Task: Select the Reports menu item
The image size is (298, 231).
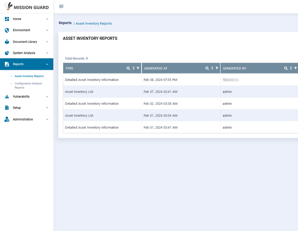Action: [x=27, y=64]
